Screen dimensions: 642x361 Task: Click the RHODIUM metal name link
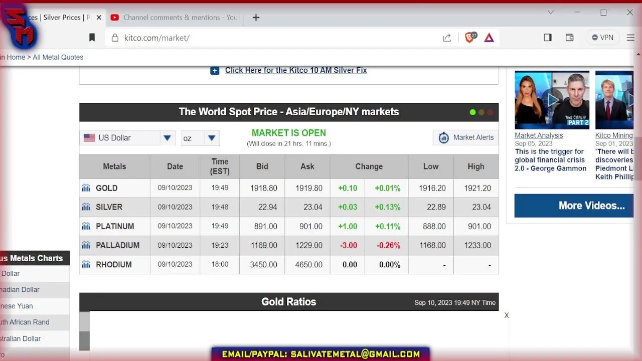tap(114, 264)
